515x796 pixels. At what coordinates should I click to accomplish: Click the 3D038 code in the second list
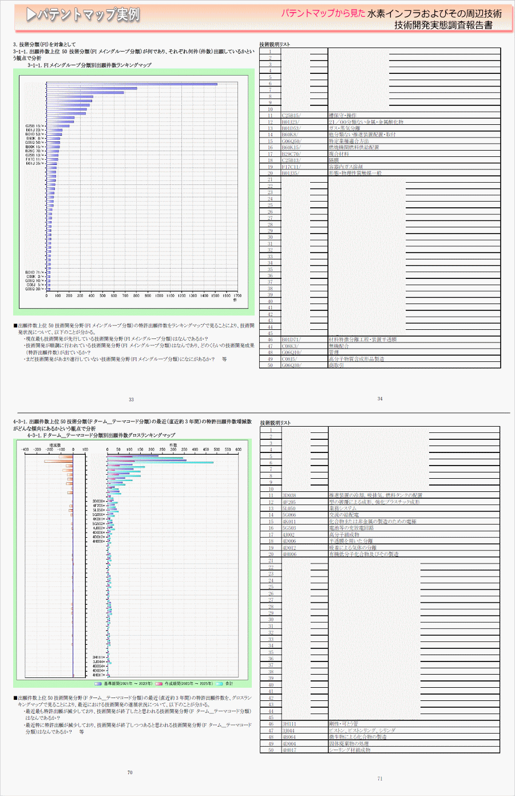click(289, 495)
